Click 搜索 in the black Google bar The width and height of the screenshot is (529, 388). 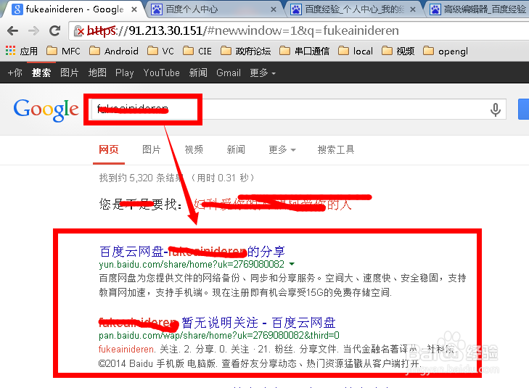(x=41, y=73)
